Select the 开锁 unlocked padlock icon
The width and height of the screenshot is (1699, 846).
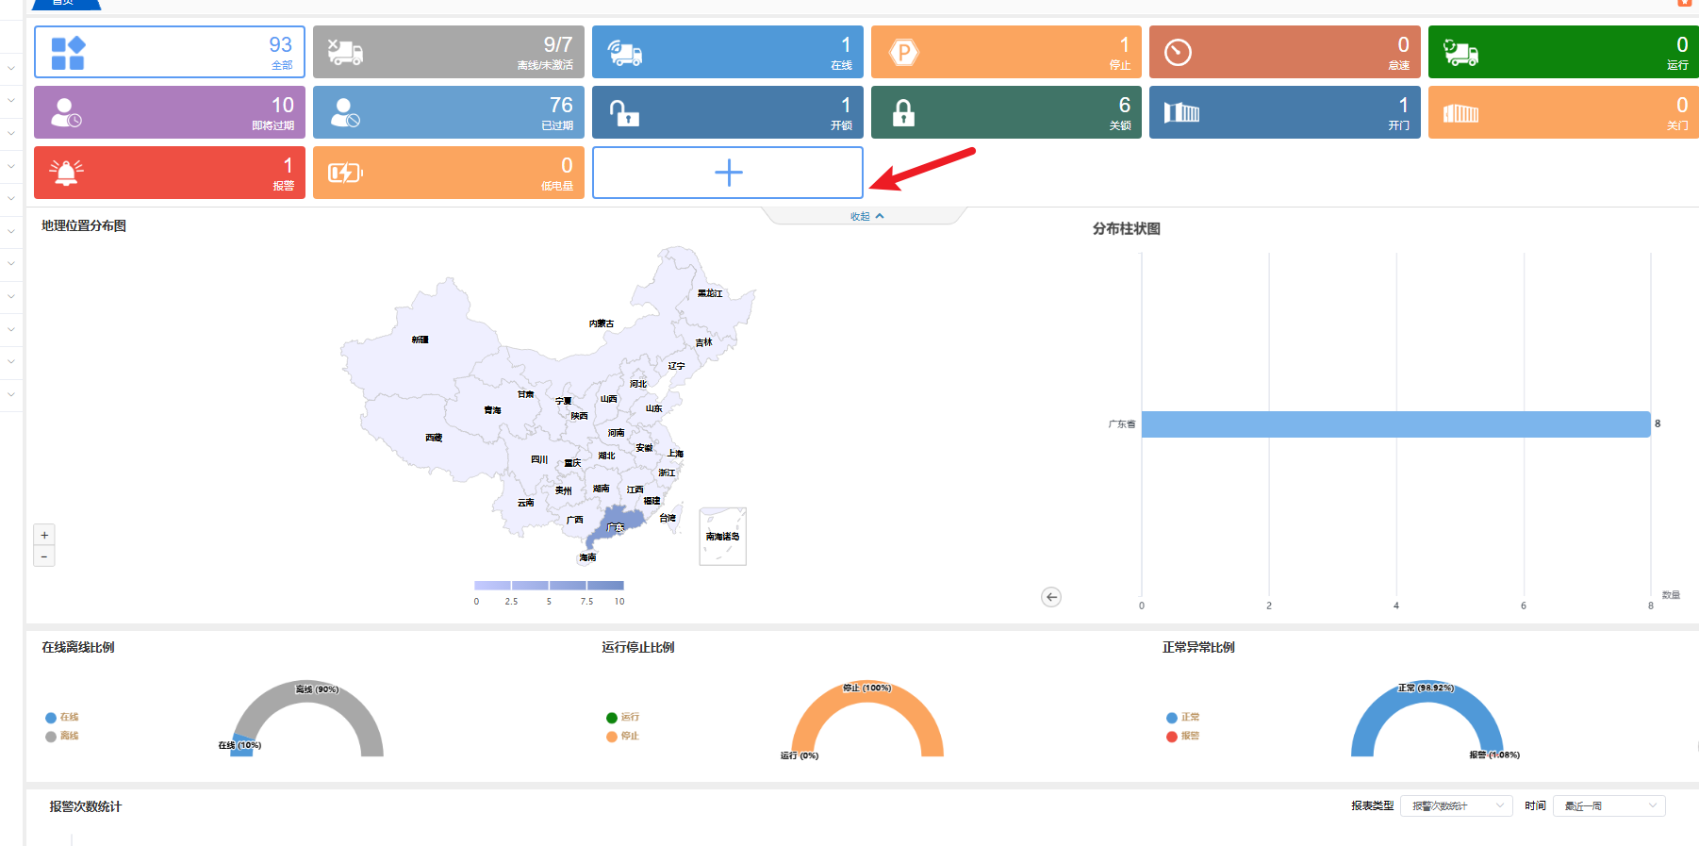point(623,113)
